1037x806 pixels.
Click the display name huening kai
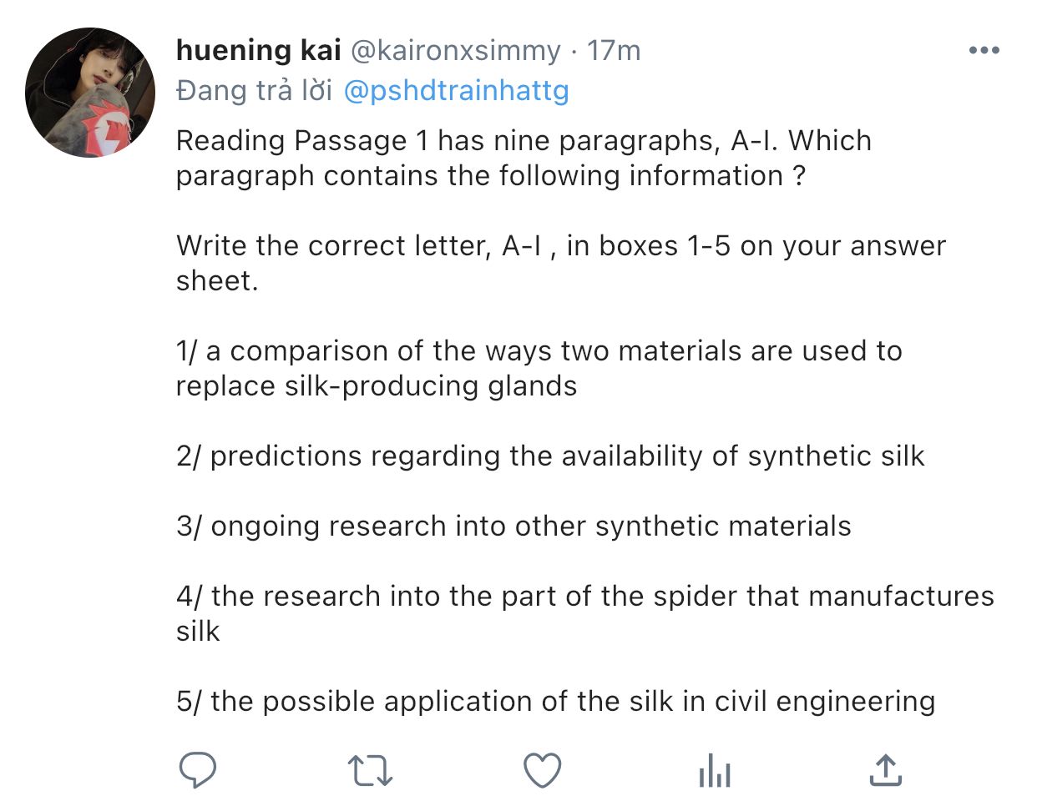click(258, 50)
